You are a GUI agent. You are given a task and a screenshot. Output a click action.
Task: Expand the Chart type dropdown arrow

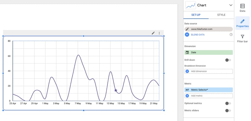coord(231,5)
